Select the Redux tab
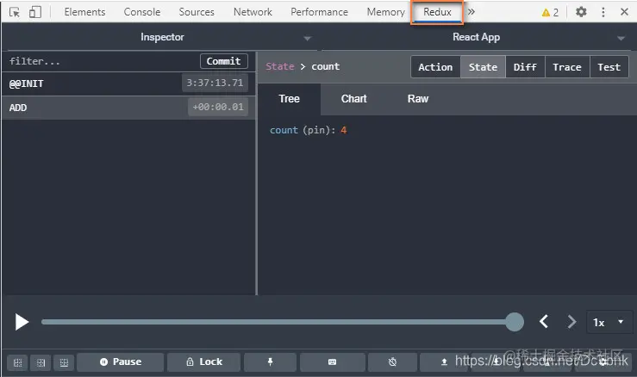This screenshot has width=637, height=377. click(x=437, y=12)
